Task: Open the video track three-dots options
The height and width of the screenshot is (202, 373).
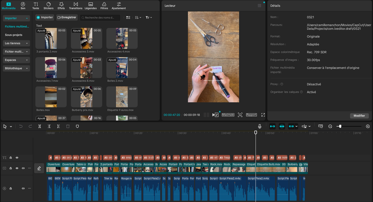Action: [x=29, y=168]
